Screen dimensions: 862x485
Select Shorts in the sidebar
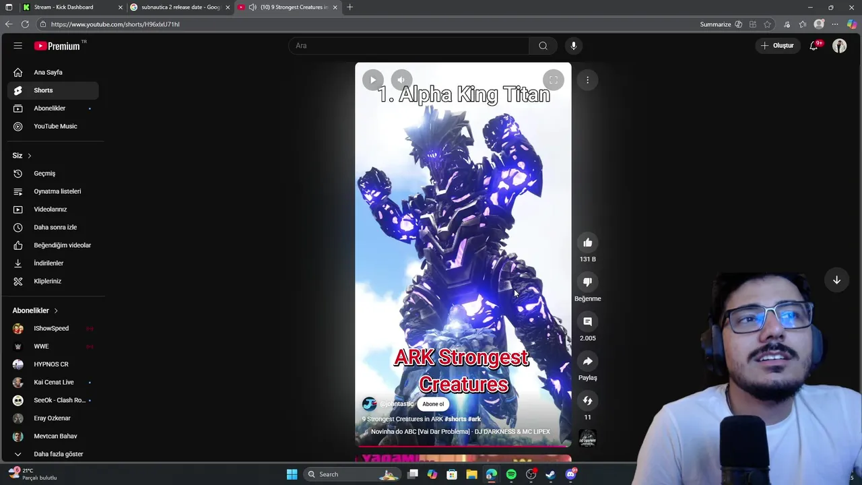53,90
